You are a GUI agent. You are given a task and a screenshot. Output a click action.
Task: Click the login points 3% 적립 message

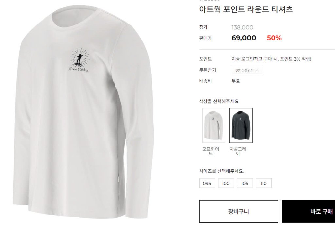[271, 59]
